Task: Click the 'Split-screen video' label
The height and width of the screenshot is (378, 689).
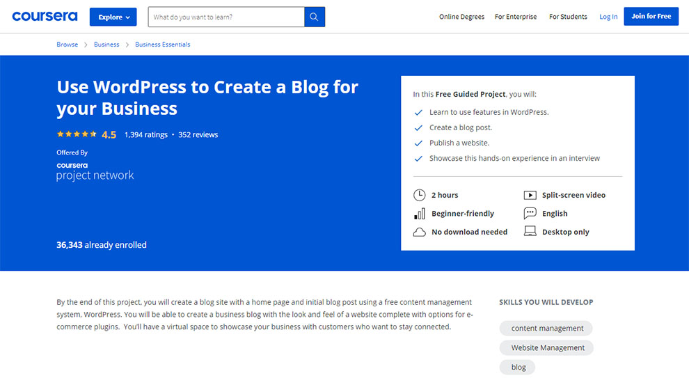Action: tap(574, 195)
